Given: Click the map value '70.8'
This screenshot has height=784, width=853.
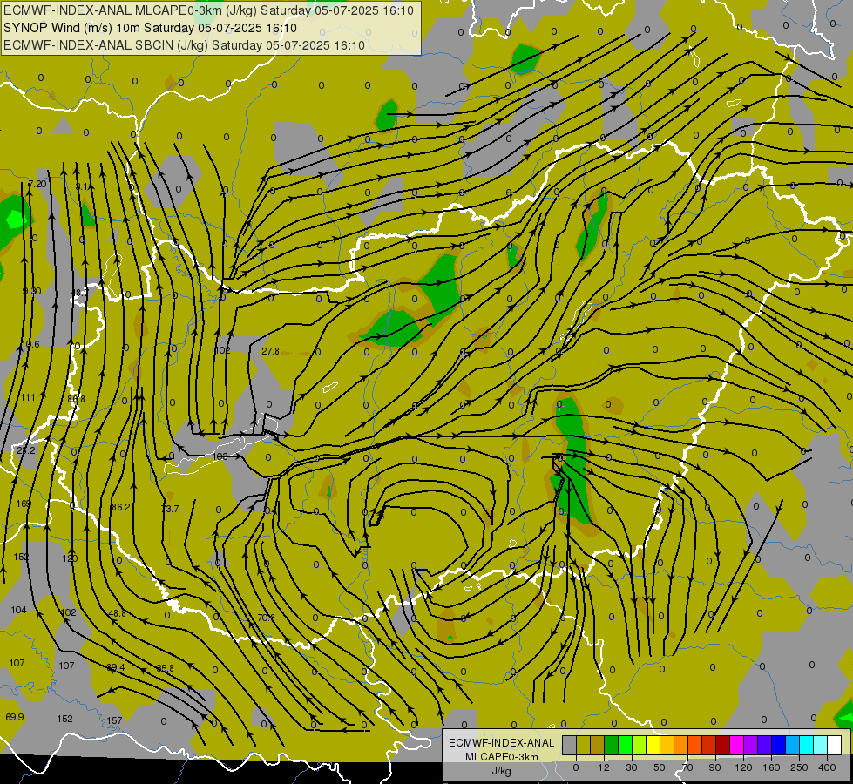Looking at the screenshot, I should (x=266, y=618).
